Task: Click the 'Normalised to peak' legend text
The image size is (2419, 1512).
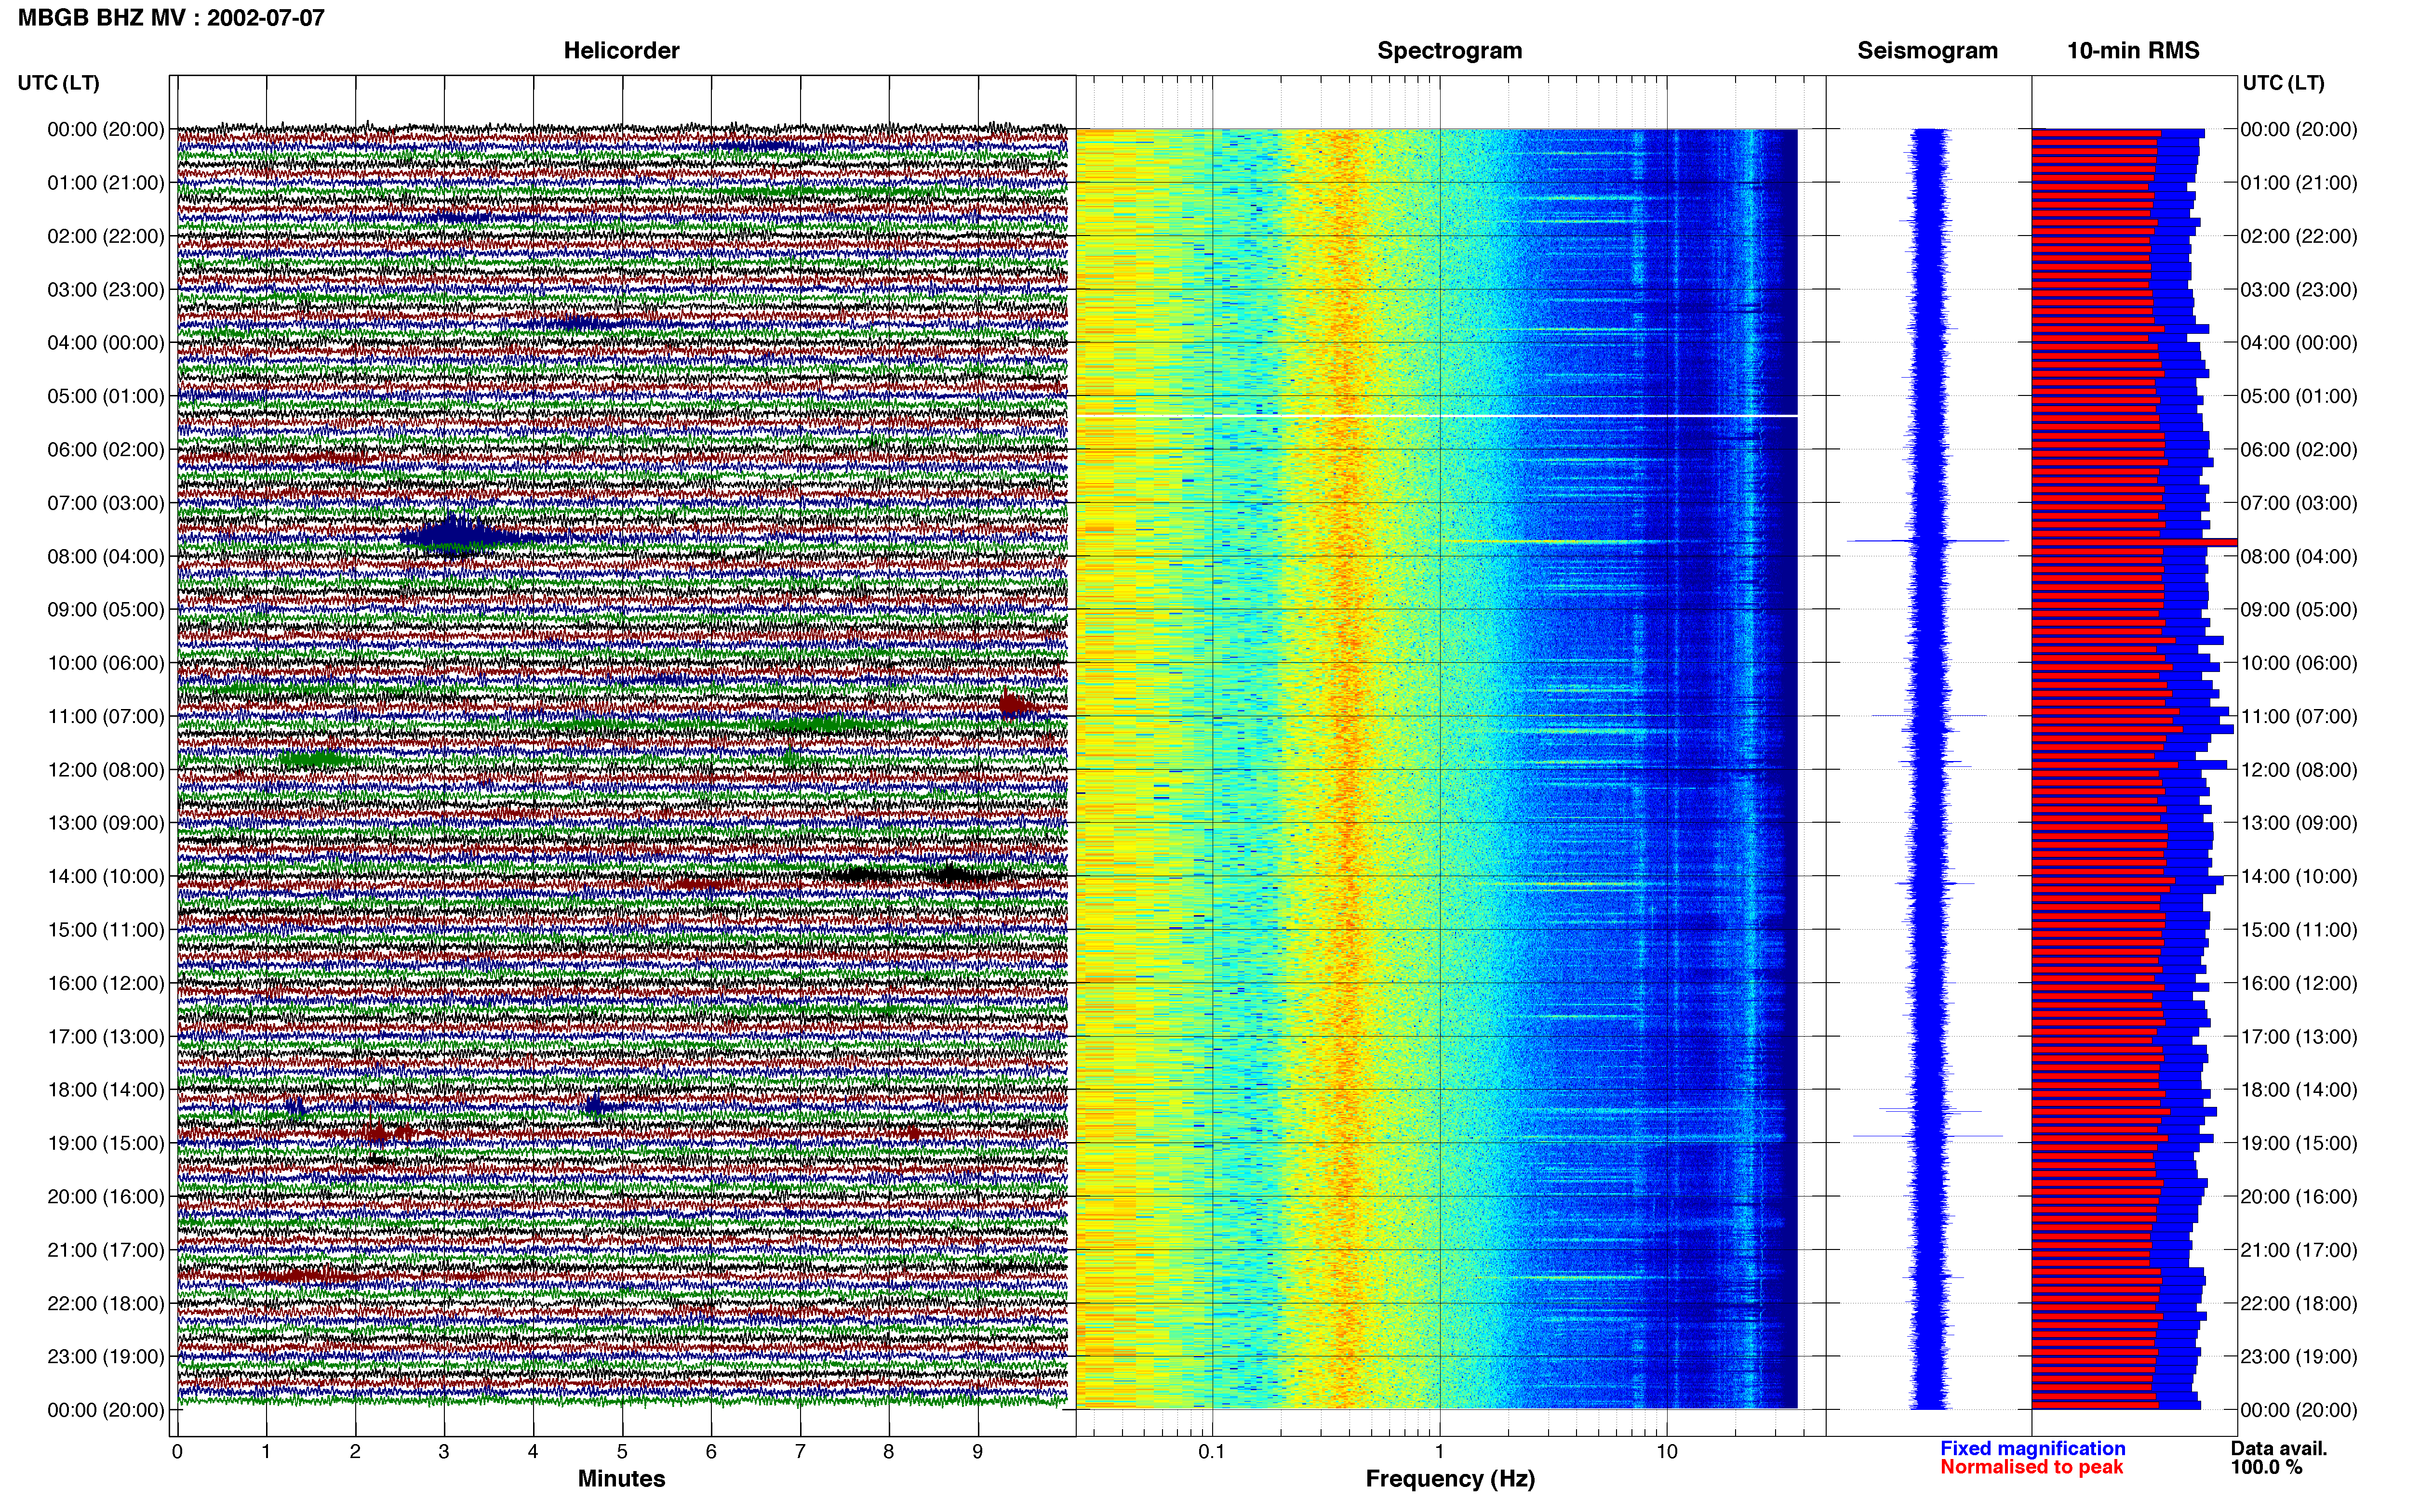Action: tap(2032, 1468)
